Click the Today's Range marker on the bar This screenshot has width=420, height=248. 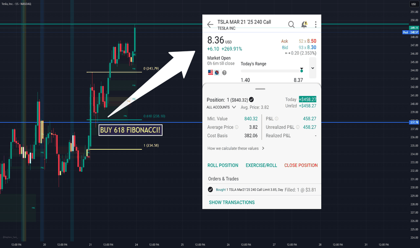tap(301, 70)
